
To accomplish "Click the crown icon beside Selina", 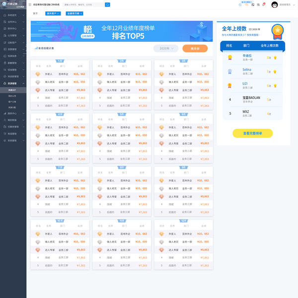I will tap(275, 72).
